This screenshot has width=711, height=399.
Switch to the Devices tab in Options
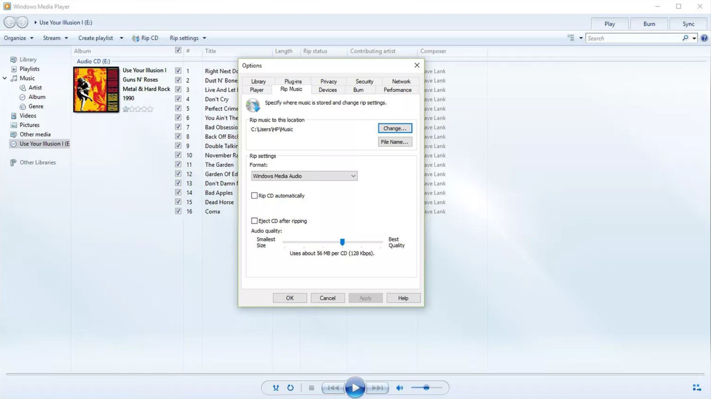point(327,90)
